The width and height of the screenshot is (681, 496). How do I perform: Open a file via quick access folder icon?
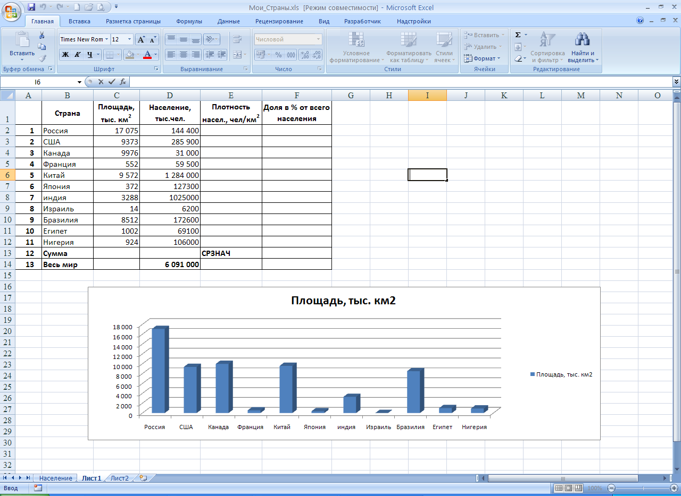coord(89,7)
